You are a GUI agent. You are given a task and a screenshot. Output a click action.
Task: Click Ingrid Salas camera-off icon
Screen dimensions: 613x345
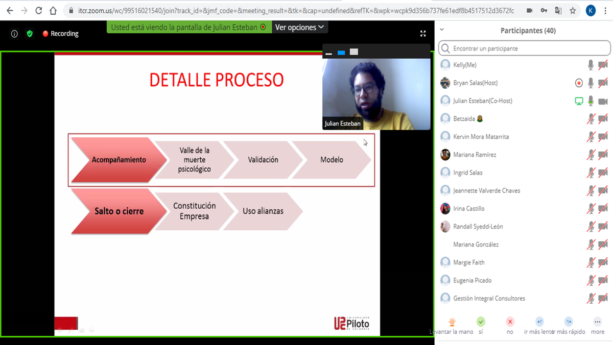(x=603, y=172)
